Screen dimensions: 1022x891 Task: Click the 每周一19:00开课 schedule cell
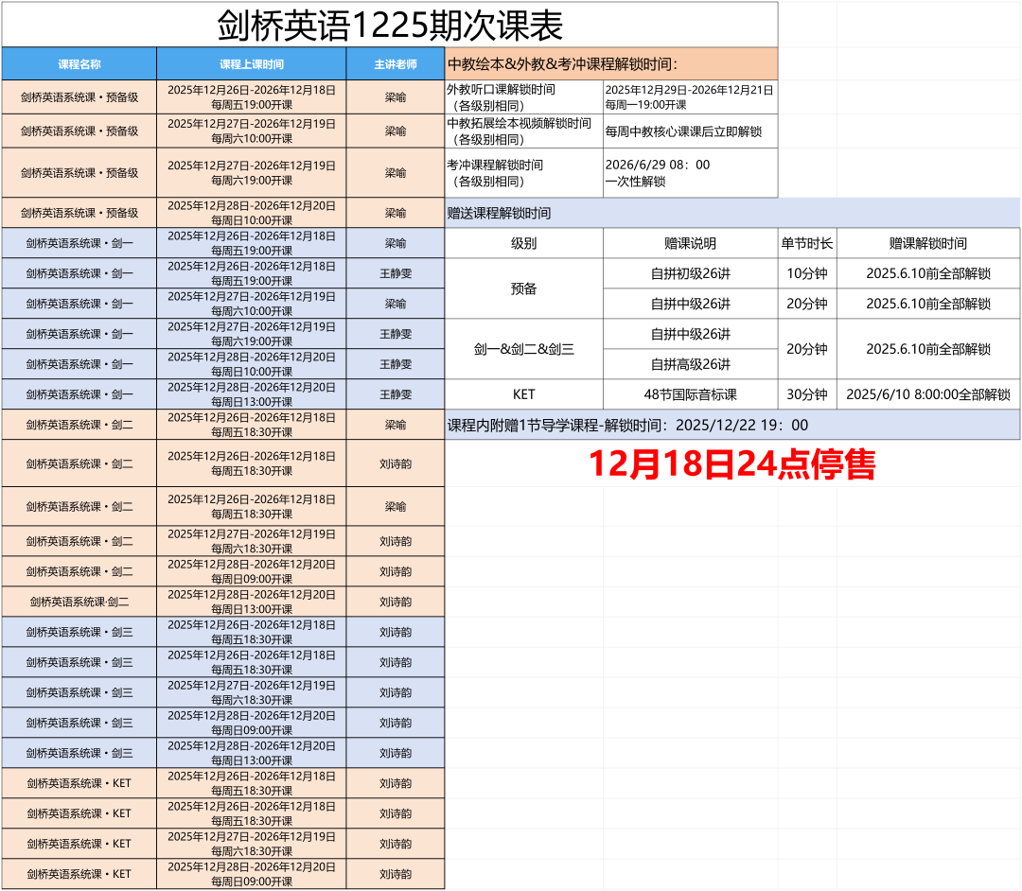click(690, 97)
